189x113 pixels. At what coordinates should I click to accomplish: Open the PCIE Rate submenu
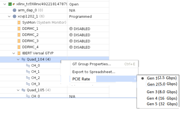pos(81,79)
